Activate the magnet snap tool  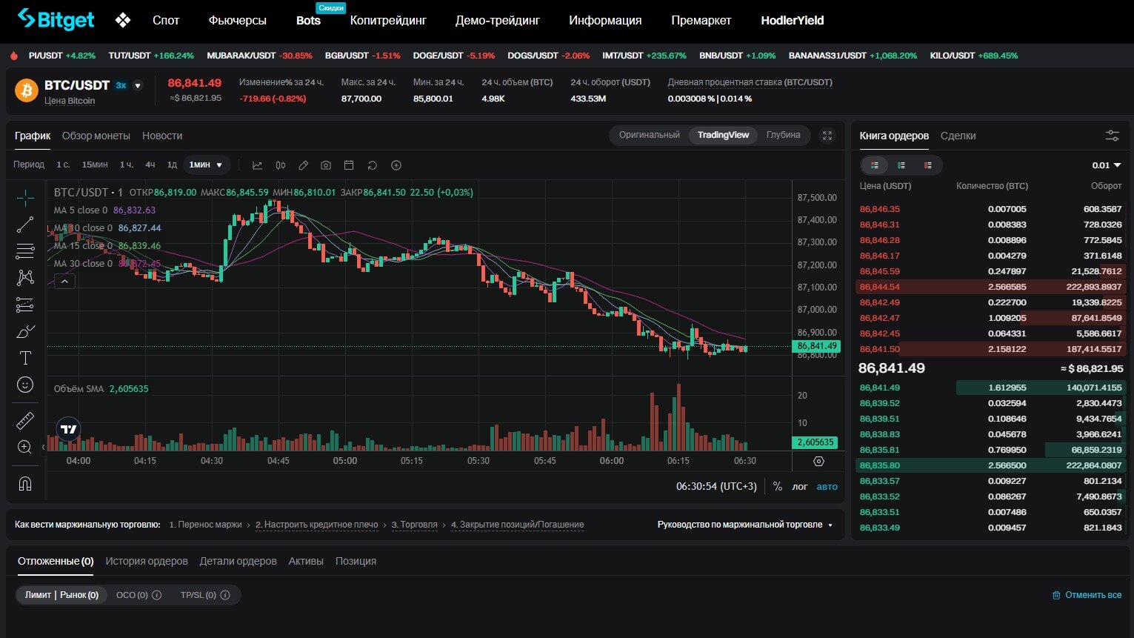[x=25, y=484]
